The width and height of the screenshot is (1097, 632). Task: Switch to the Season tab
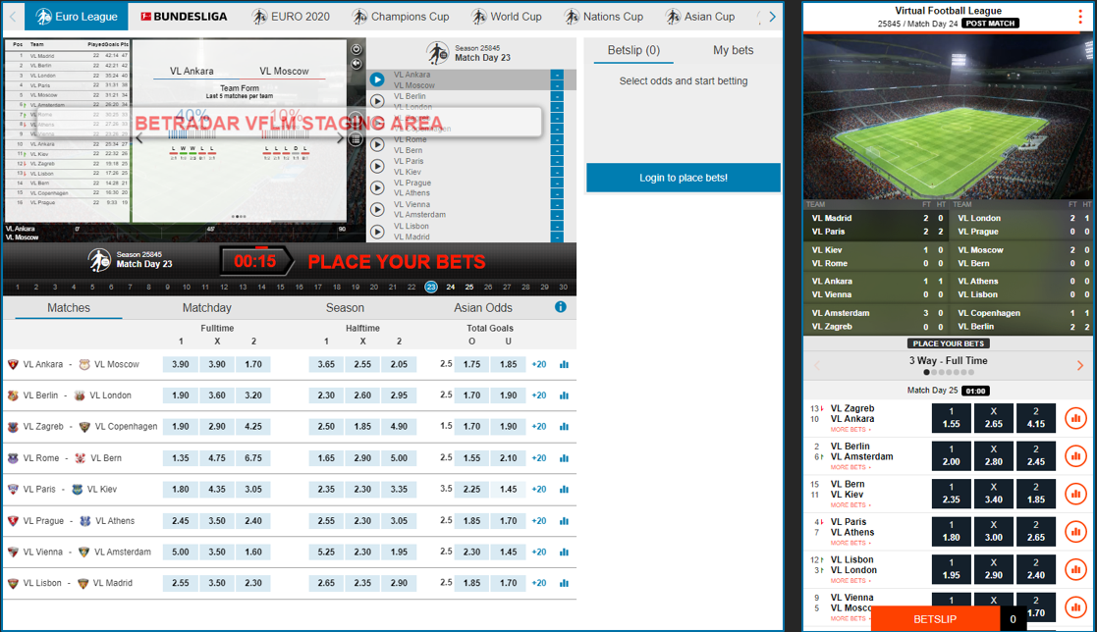345,308
